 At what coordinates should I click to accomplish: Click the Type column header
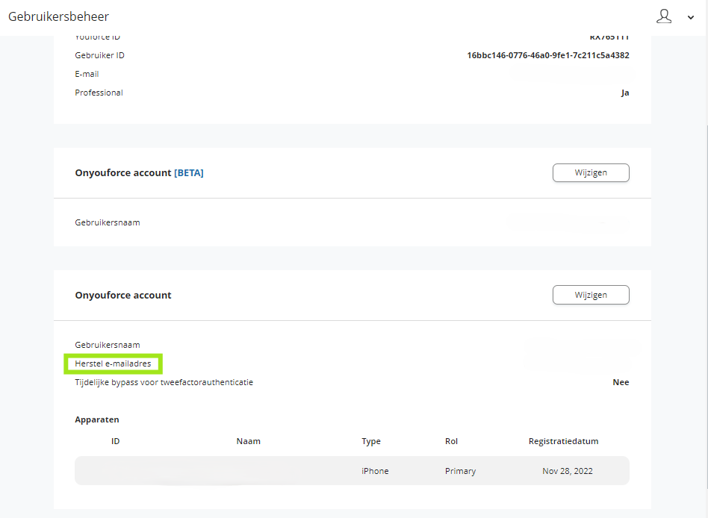click(371, 441)
